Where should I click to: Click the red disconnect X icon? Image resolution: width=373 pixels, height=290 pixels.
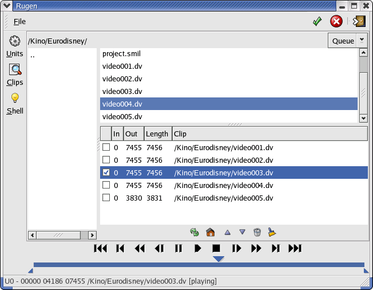click(x=336, y=21)
